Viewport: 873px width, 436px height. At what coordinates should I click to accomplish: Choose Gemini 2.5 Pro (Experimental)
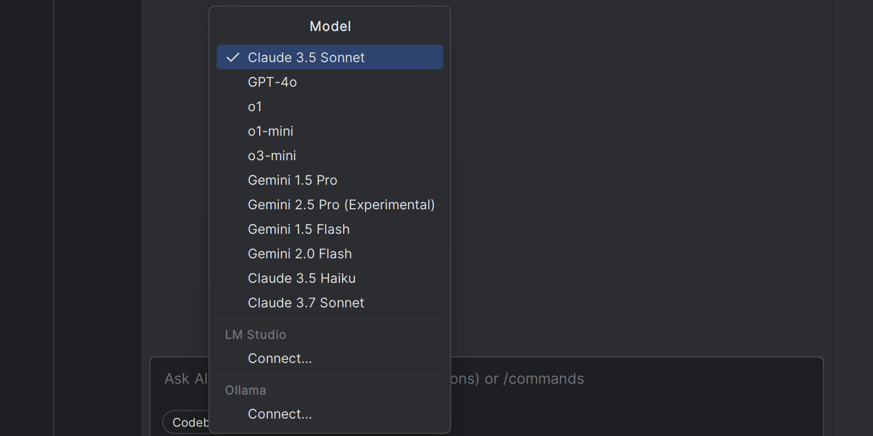click(x=341, y=204)
